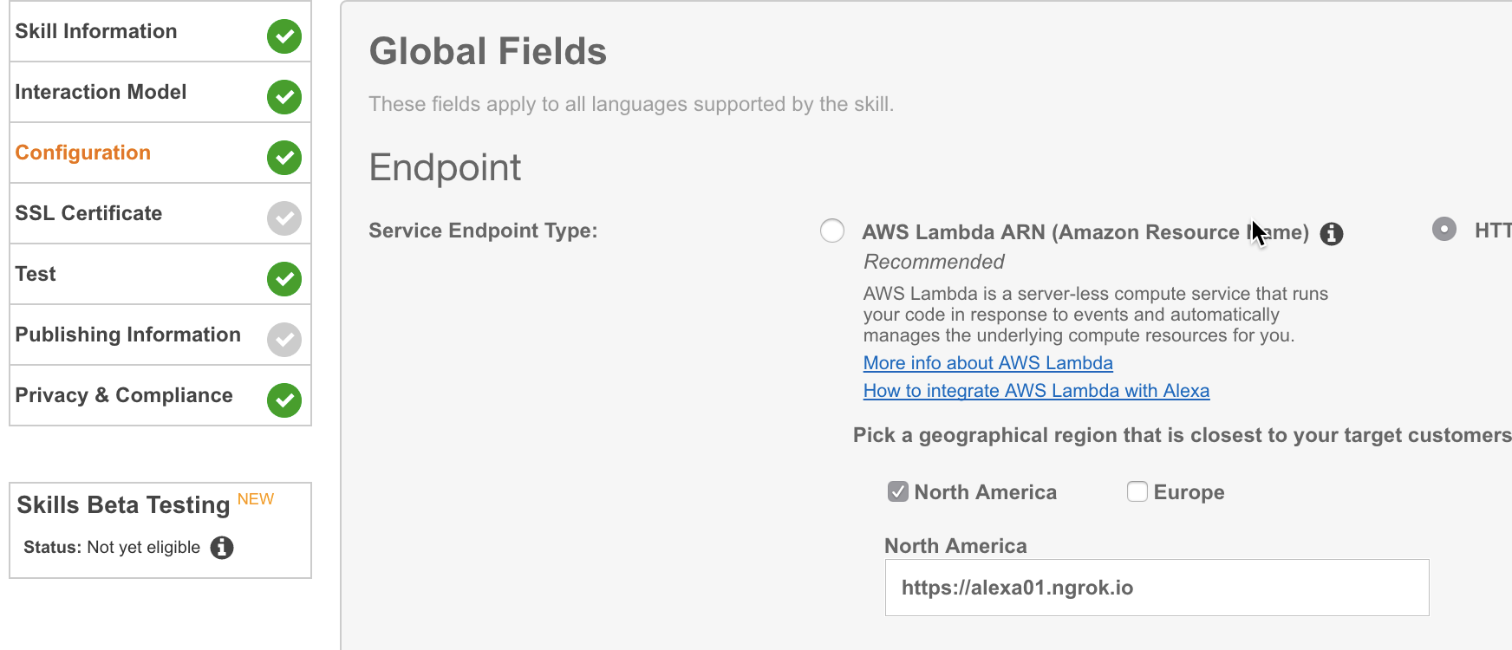Image resolution: width=1512 pixels, height=650 pixels.
Task: Open the Skill Information section
Action: (x=160, y=31)
